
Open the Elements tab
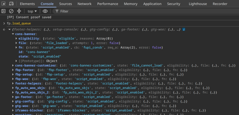[27, 4]
